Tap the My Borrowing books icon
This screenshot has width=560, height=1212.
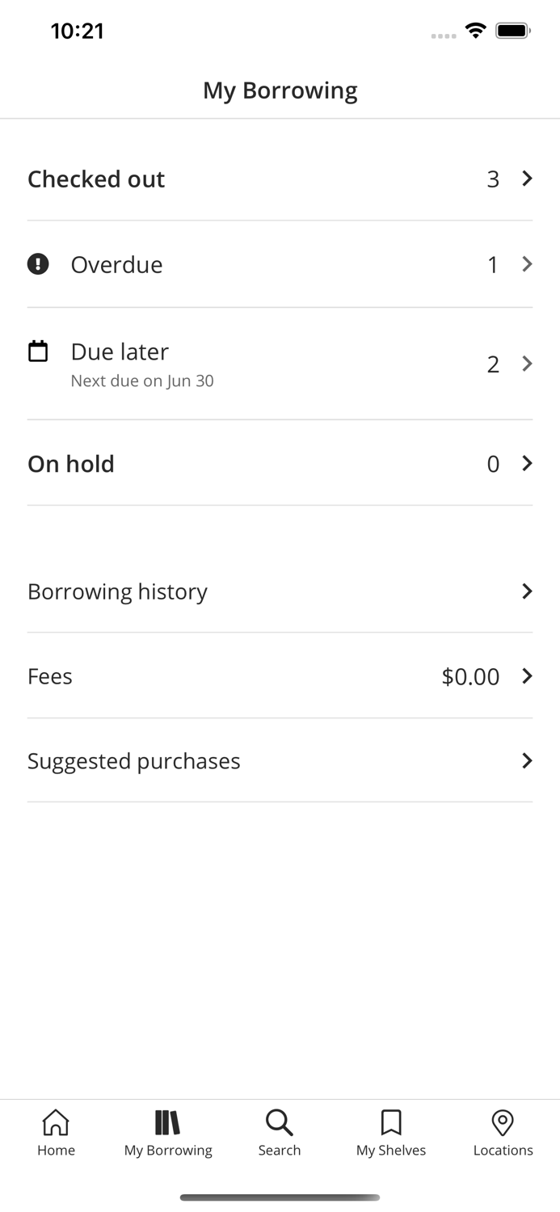click(x=167, y=1122)
